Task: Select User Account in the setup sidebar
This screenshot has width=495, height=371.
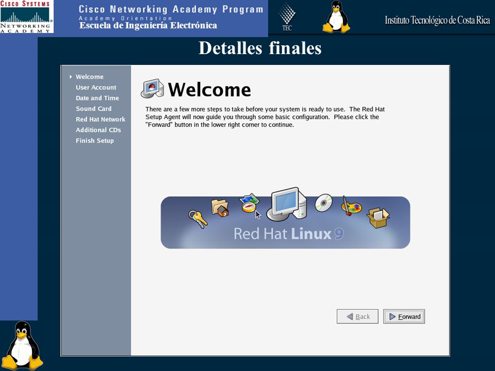Action: point(96,88)
